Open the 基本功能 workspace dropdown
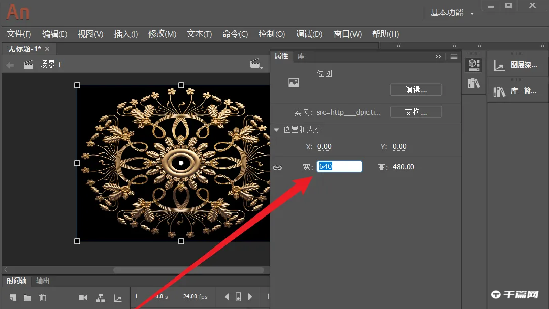549x309 pixels. (x=451, y=13)
